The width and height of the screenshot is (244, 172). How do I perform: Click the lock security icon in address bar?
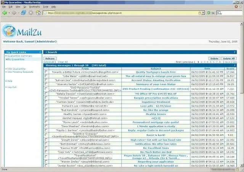[x=200, y=13]
